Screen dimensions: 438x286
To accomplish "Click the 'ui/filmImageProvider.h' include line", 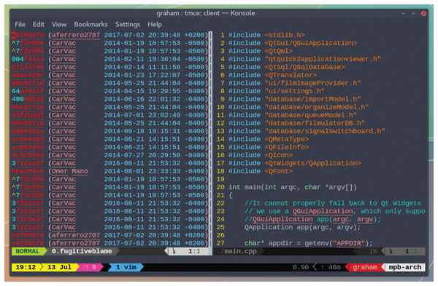I will 294,83.
